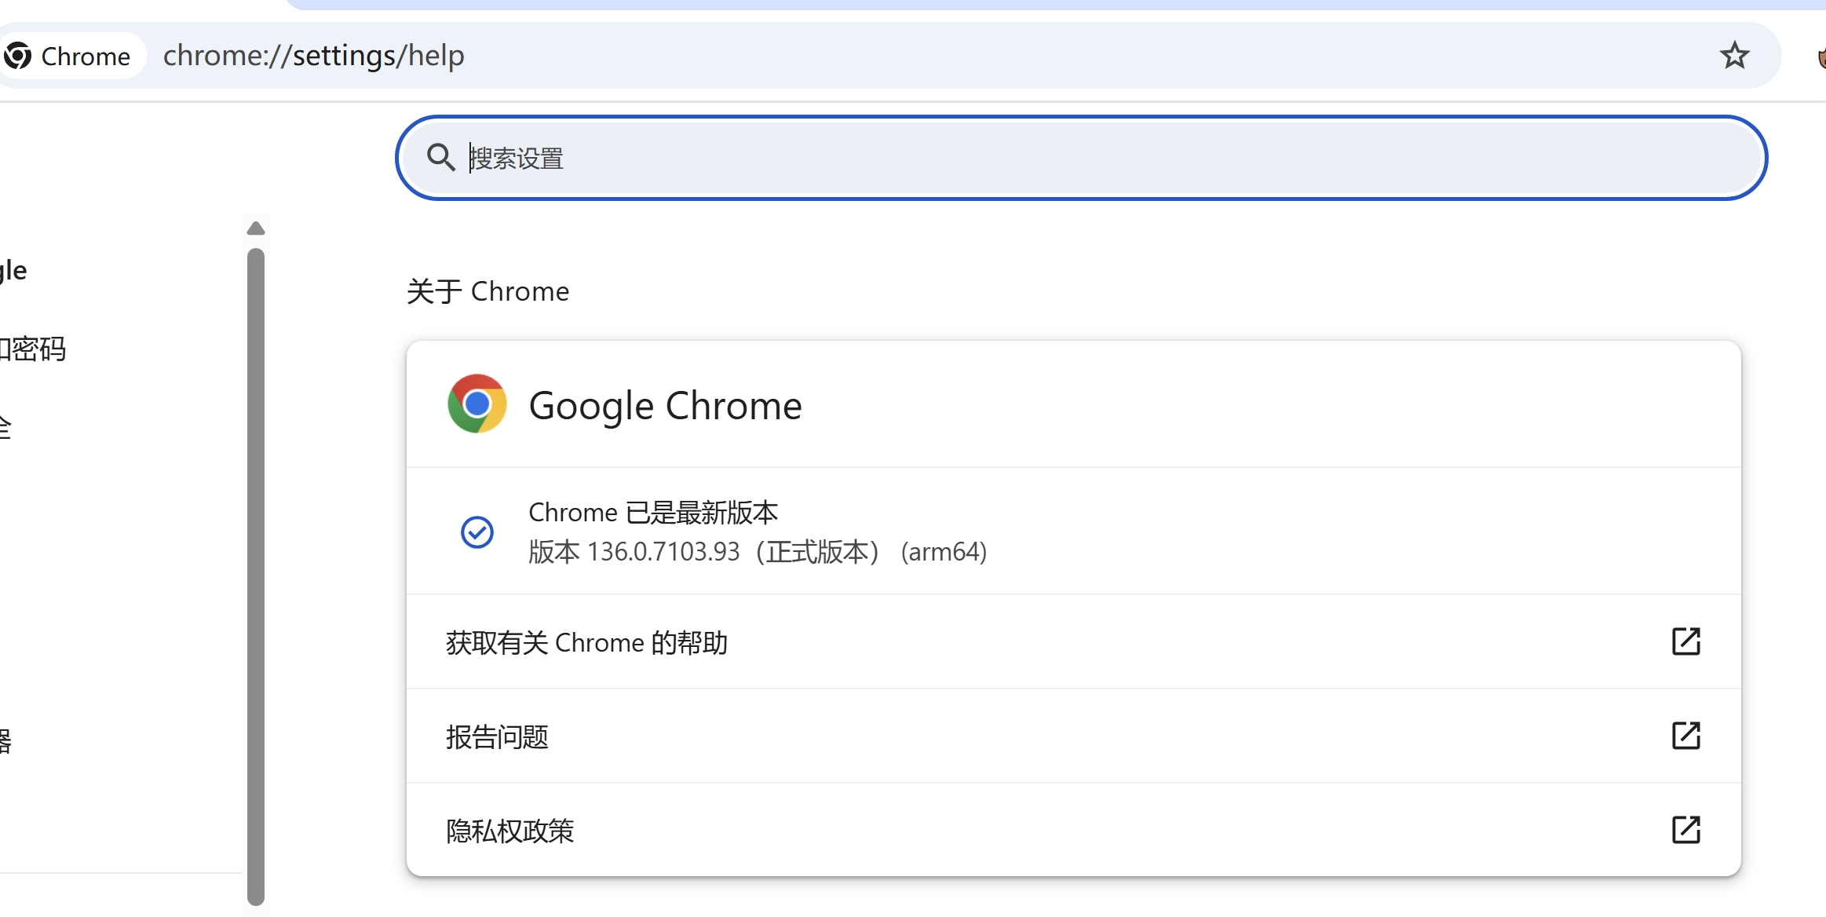Screen dimensions: 1826x917
Task: Click the search magnifier icon
Action: pyautogui.click(x=440, y=158)
